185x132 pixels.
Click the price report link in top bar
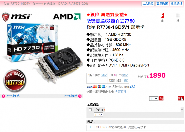[x=162, y=4]
